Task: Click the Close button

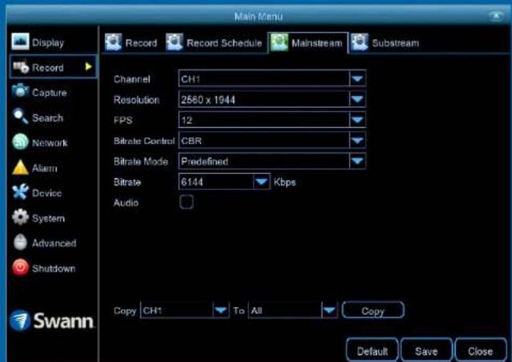Action: point(480,351)
